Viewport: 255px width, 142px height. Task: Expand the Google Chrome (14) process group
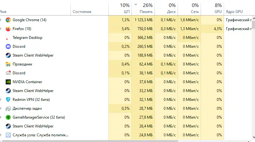tap(1, 20)
